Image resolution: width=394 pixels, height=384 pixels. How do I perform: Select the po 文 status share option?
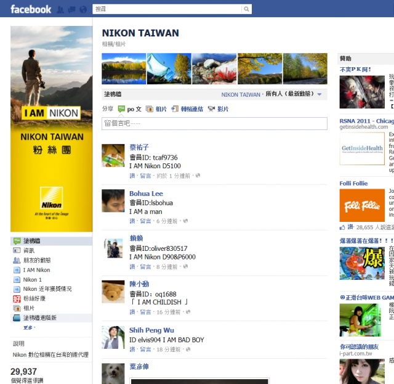130,109
